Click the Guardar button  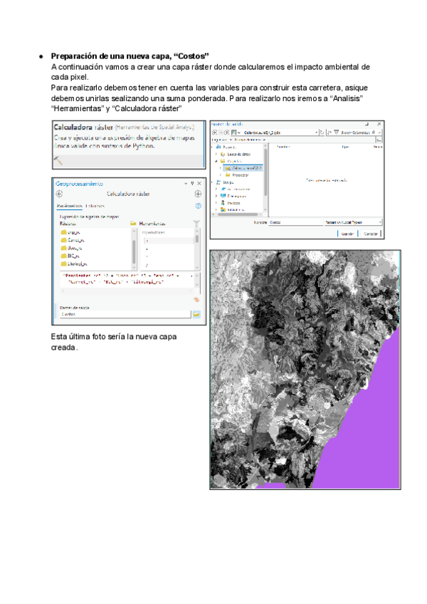348,234
